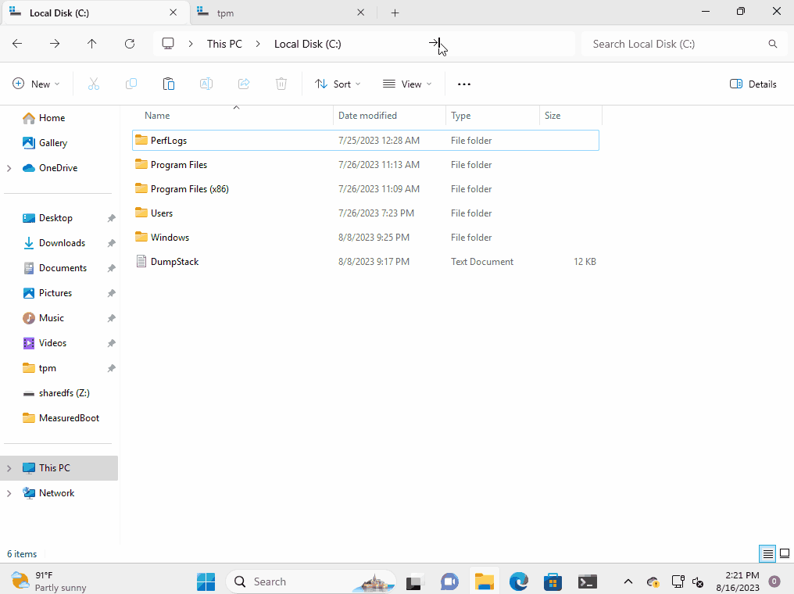The image size is (794, 594).
Task: Sort by the Size column header
Action: (570, 116)
